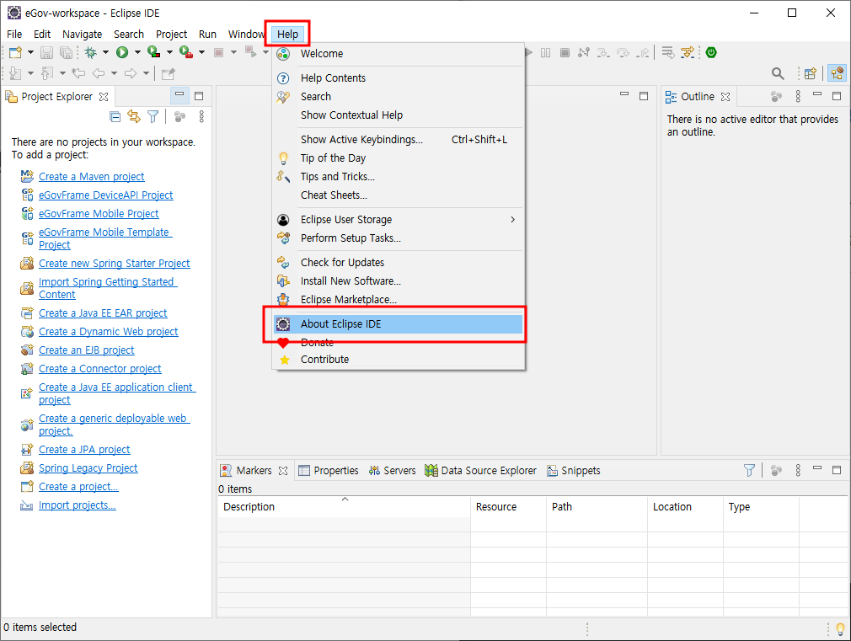Click the Suspend debug icon
This screenshot has height=641, width=851.
(545, 53)
